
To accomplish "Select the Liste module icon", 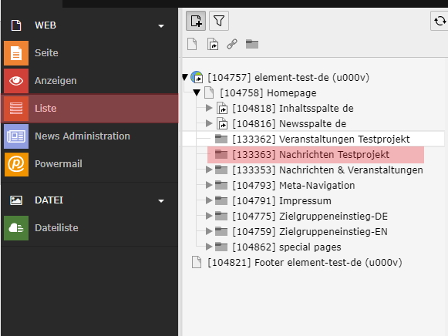I will pyautogui.click(x=16, y=109).
